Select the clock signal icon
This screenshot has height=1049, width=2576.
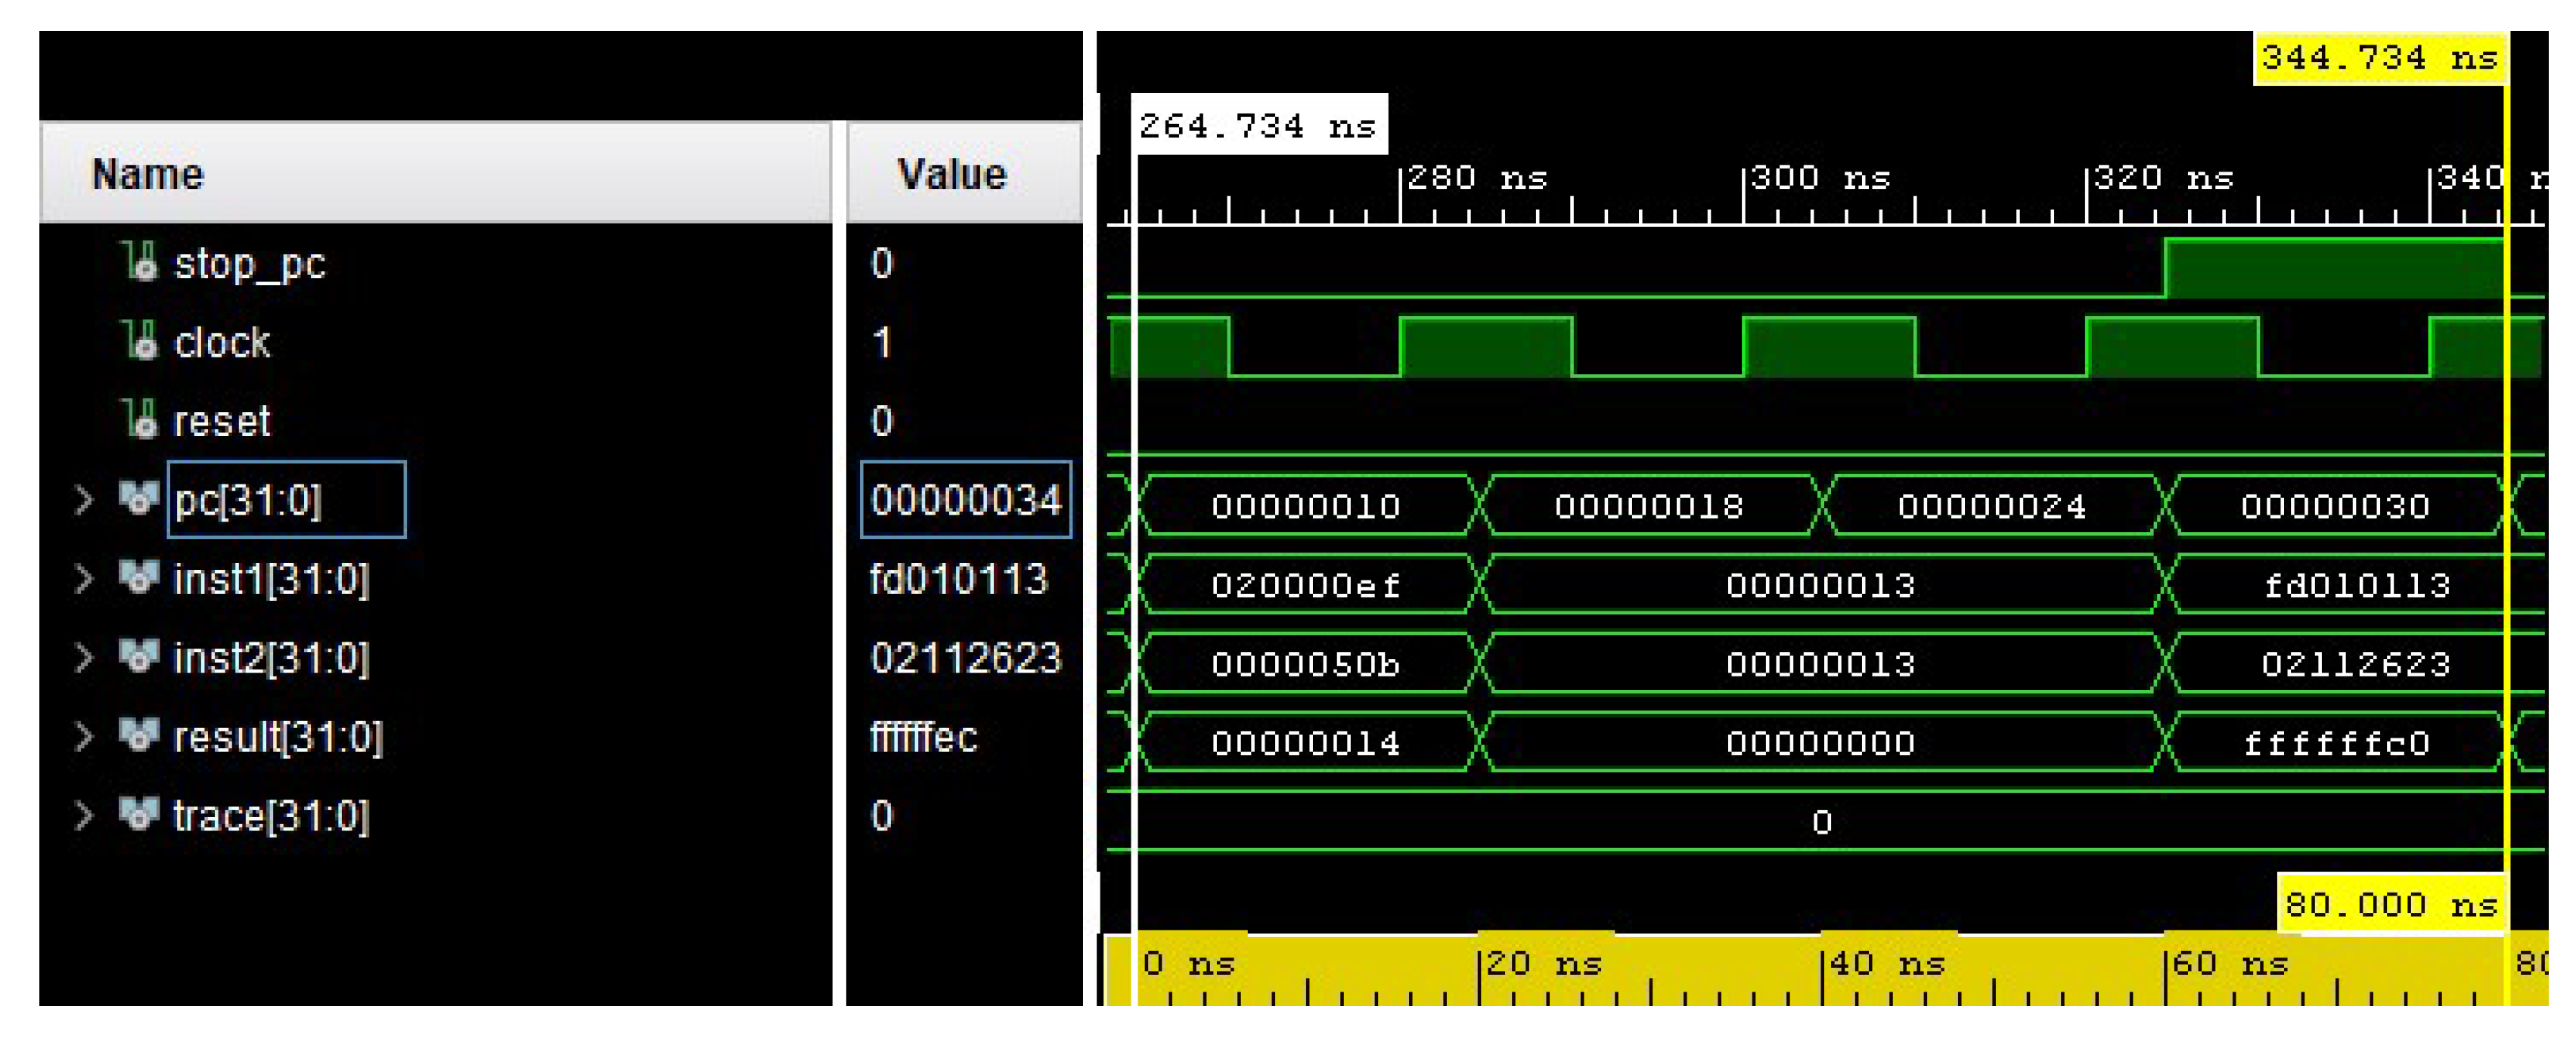tap(140, 342)
